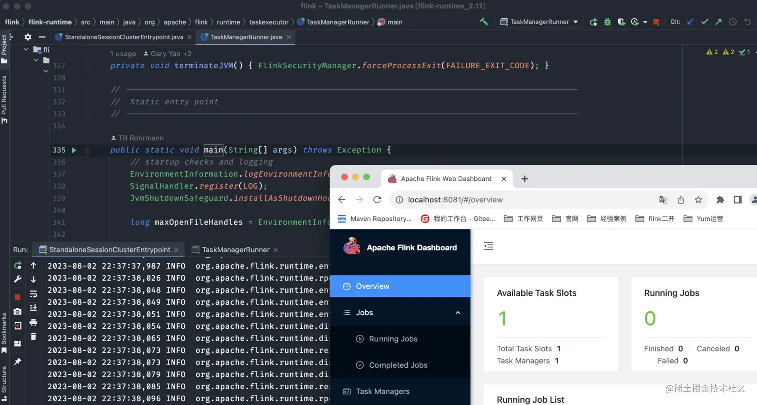
Task: Click translate page icon in address bar
Action: point(663,200)
